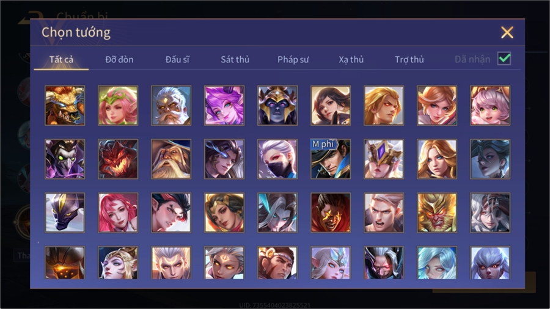
Task: Pick the dark helmeted hero with purple eyes
Action: click(277, 106)
